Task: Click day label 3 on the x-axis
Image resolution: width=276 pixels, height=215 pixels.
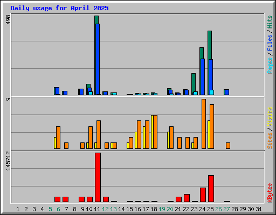Action: [x=34, y=209]
